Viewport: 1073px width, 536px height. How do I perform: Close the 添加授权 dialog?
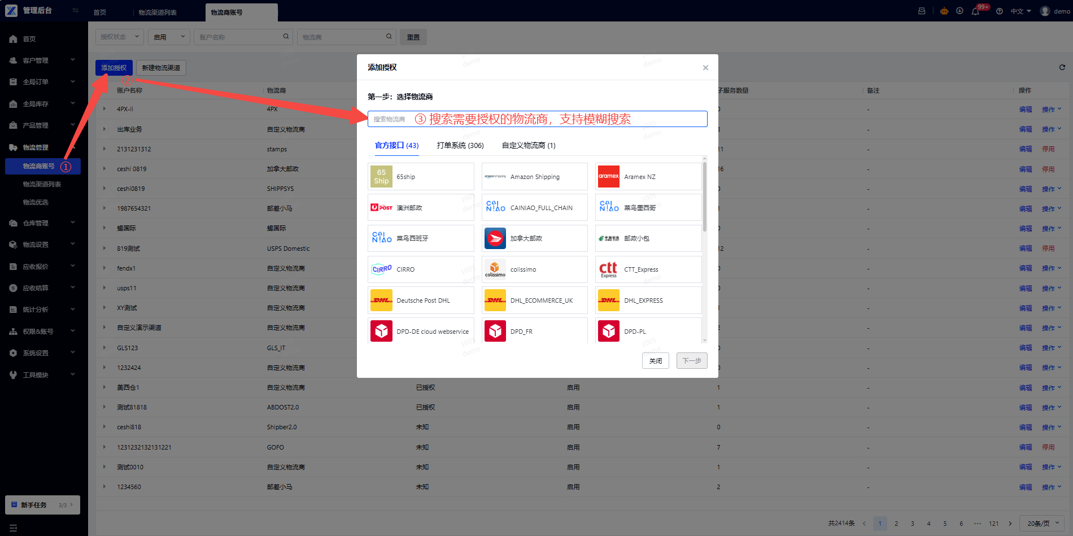pyautogui.click(x=705, y=68)
